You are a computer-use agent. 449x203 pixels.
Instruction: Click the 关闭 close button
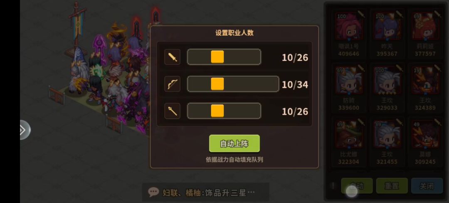point(427,186)
